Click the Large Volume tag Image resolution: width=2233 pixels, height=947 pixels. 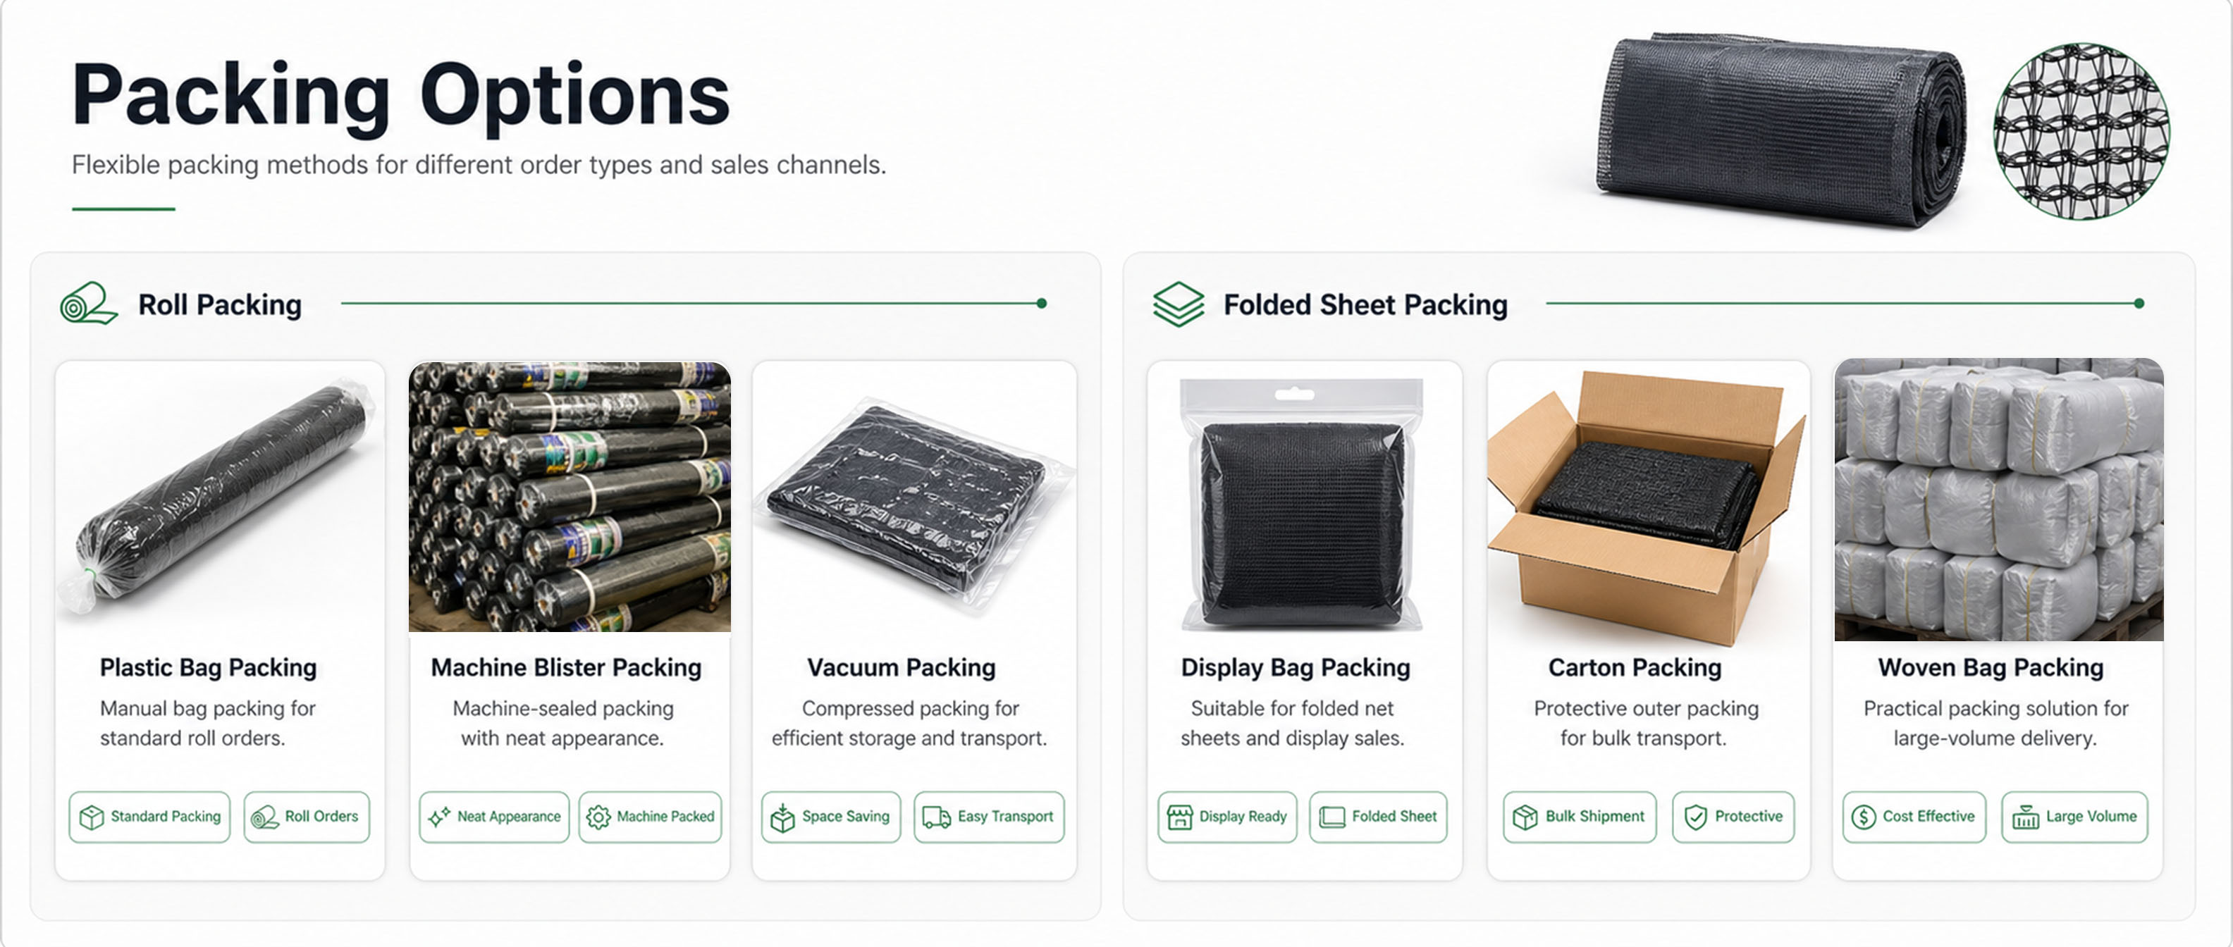pos(2074,817)
